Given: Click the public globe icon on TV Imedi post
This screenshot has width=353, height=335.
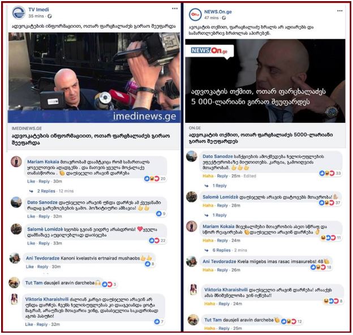Looking at the screenshot, I should (x=50, y=16).
